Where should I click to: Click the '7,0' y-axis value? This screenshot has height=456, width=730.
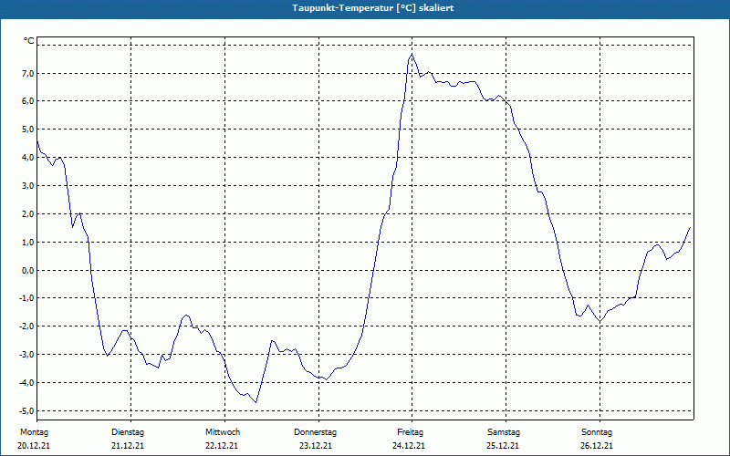[x=27, y=73]
